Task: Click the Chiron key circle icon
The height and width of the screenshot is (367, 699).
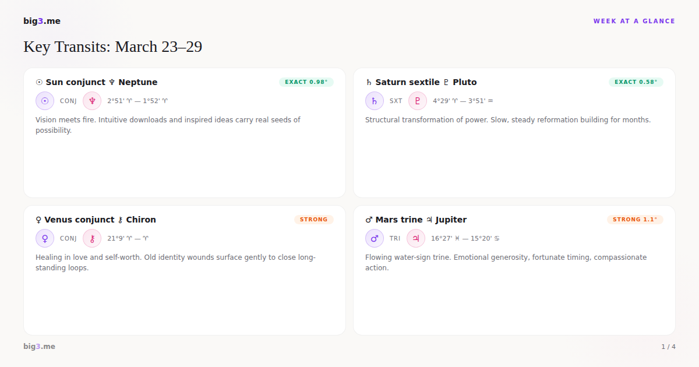Action: 92,238
